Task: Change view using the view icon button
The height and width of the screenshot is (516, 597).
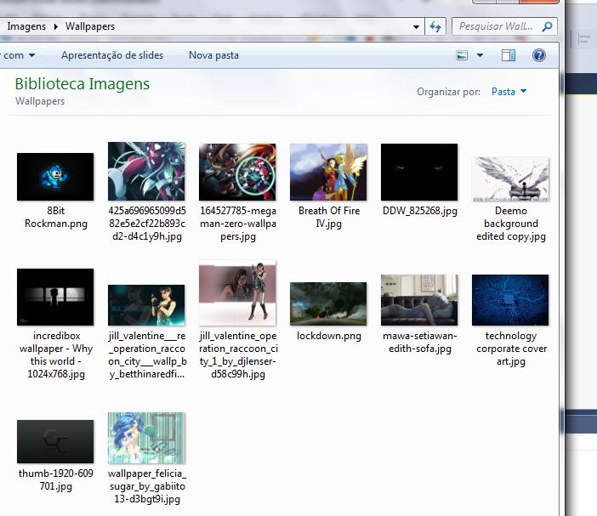Action: (x=462, y=55)
